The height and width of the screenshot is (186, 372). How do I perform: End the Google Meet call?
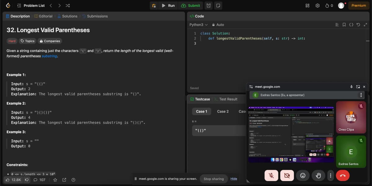343,175
